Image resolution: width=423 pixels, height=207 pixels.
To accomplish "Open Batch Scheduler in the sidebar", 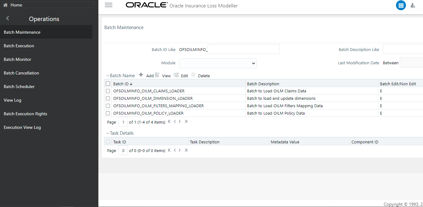I will (x=46, y=87).
